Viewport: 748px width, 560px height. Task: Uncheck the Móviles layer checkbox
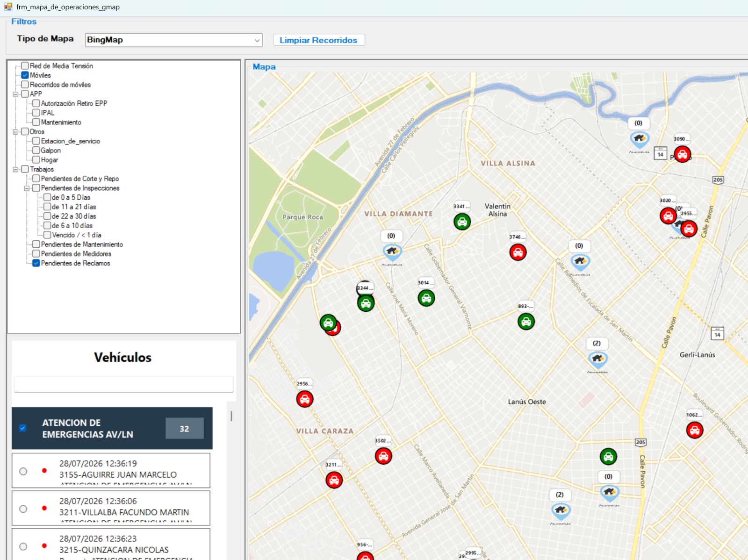click(x=25, y=75)
